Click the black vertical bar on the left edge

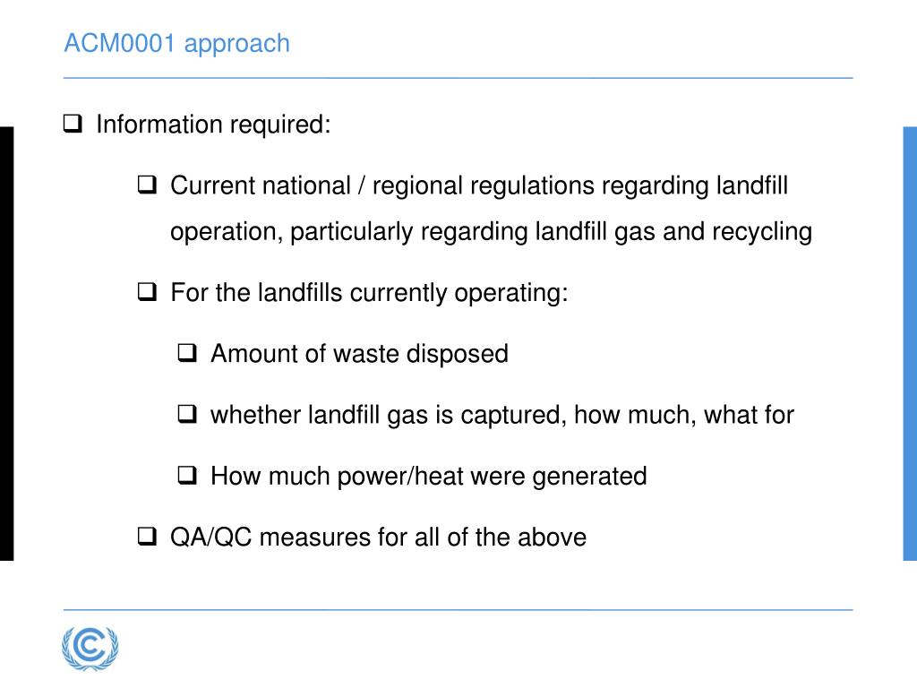pos(6,344)
